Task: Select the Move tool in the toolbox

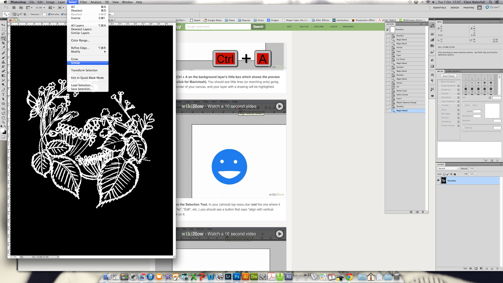Action: (x=3, y=25)
